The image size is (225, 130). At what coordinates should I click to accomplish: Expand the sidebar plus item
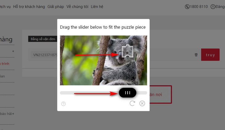tap(13, 51)
